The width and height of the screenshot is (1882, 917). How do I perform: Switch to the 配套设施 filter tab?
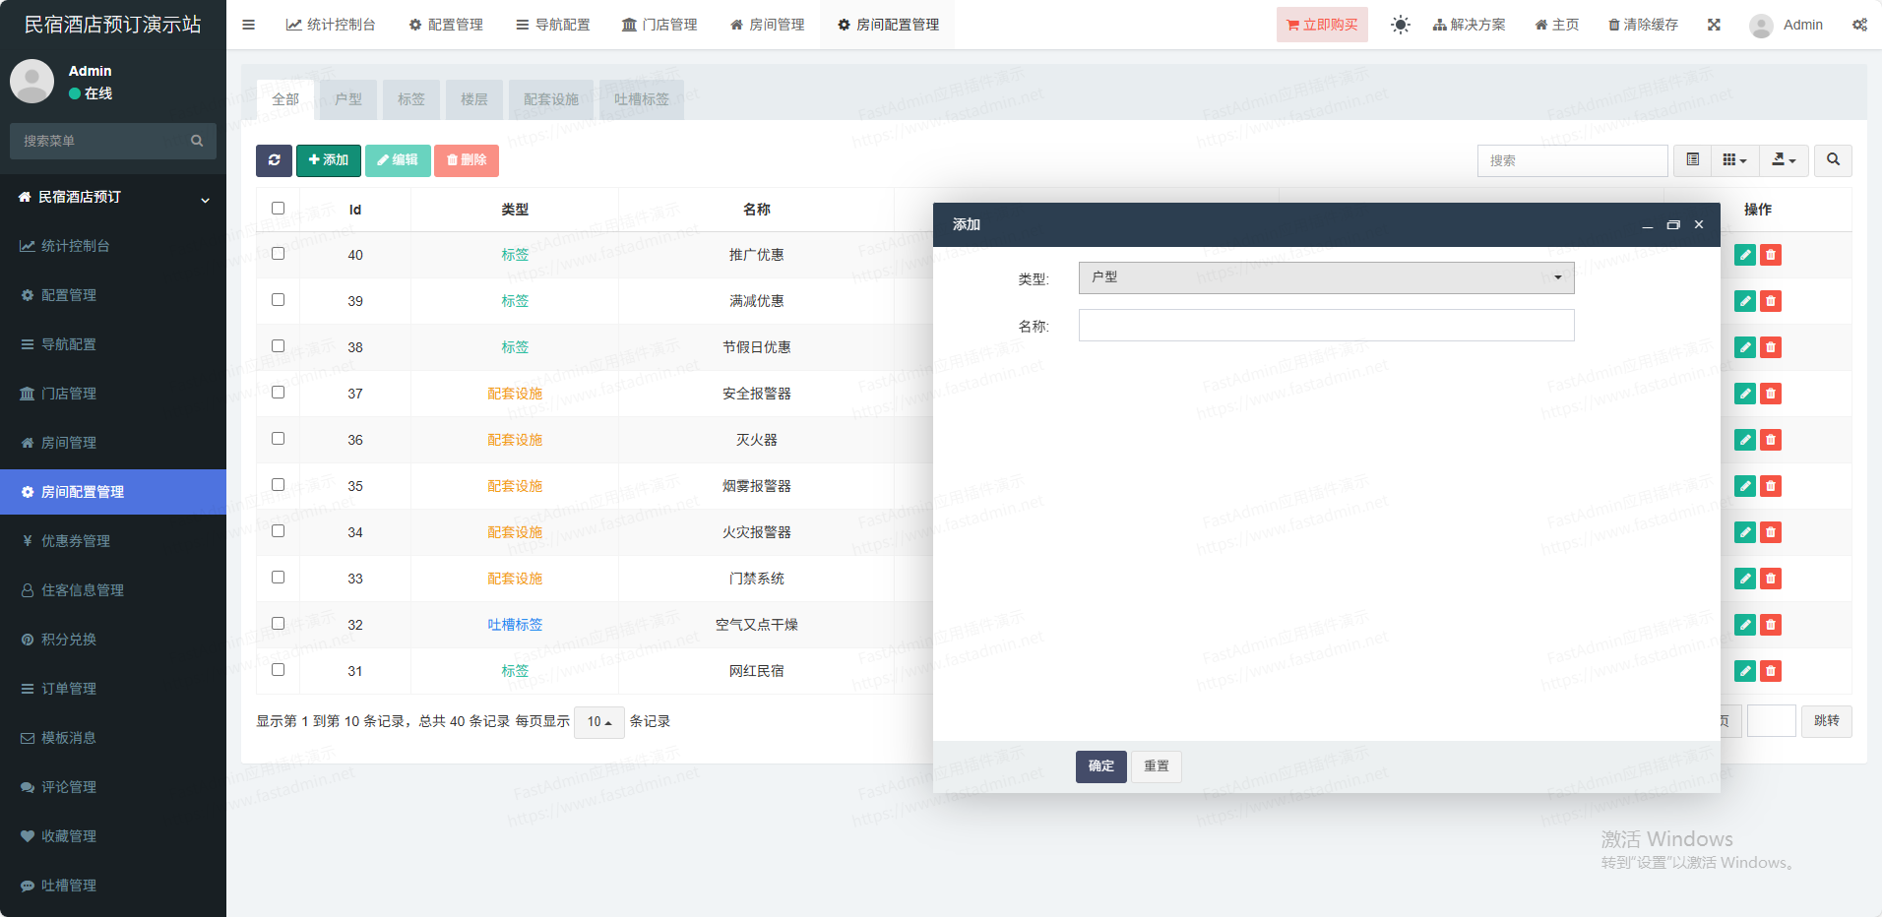point(550,99)
